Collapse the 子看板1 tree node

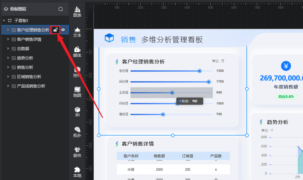(x=4, y=20)
